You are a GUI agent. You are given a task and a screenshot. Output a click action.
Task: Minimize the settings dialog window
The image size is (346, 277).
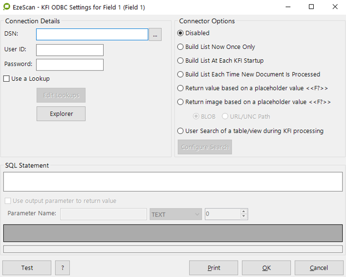[x=288, y=7]
